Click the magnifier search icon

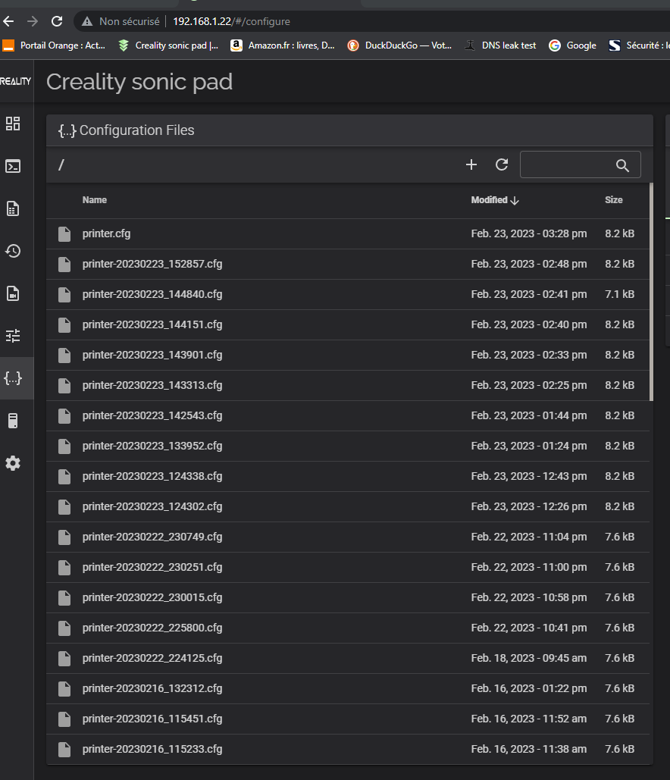622,166
